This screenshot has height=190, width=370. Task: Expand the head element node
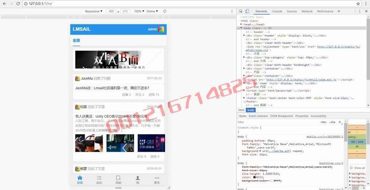click(241, 24)
